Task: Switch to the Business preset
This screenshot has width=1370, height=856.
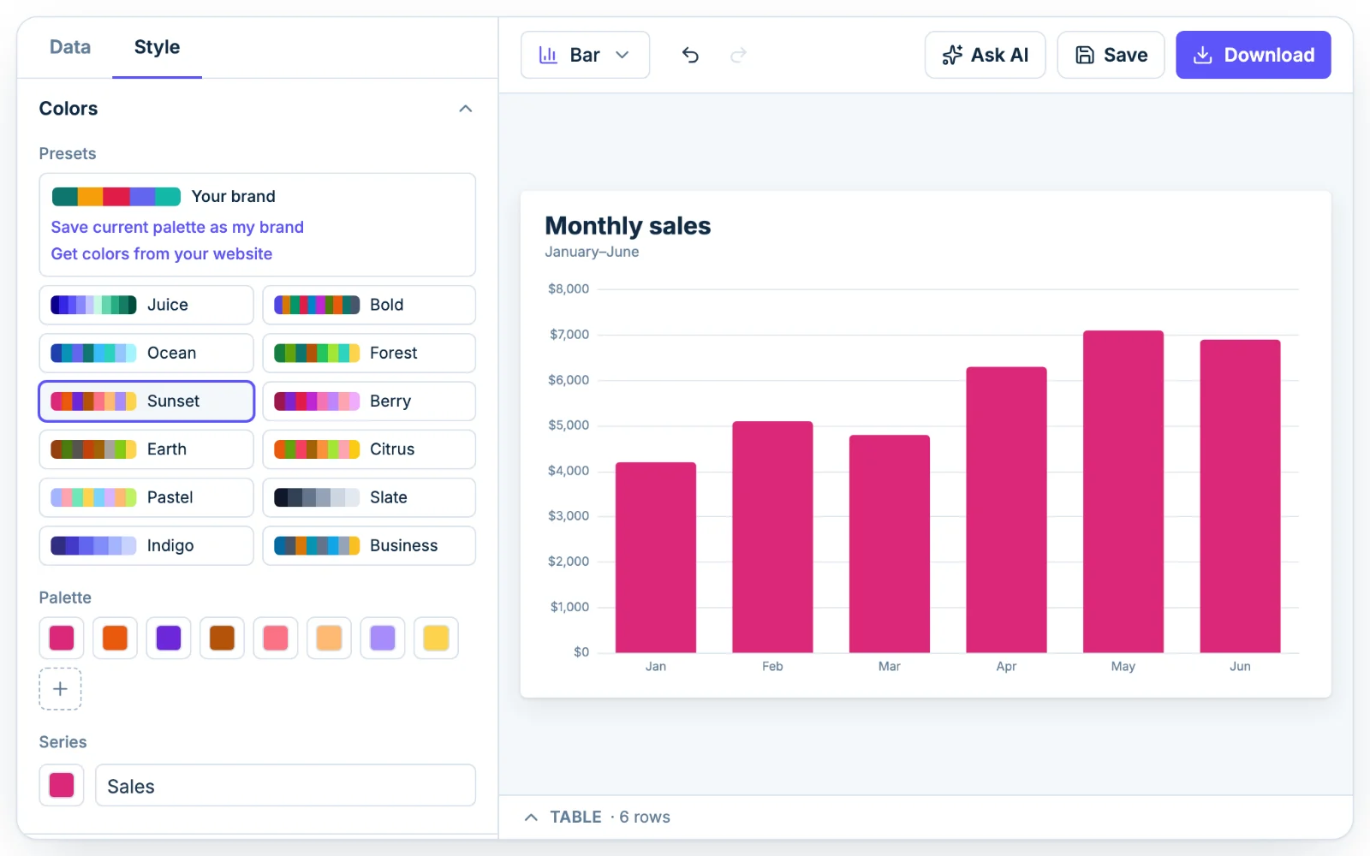Action: [369, 545]
